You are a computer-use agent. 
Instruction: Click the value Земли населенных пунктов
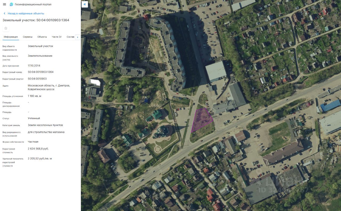point(45,125)
